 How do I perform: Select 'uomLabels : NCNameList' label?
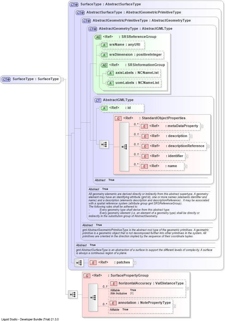click(x=137, y=83)
